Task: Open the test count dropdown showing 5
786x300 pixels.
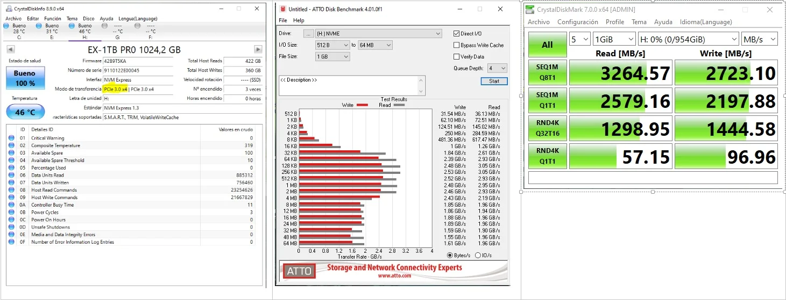Action: [580, 39]
